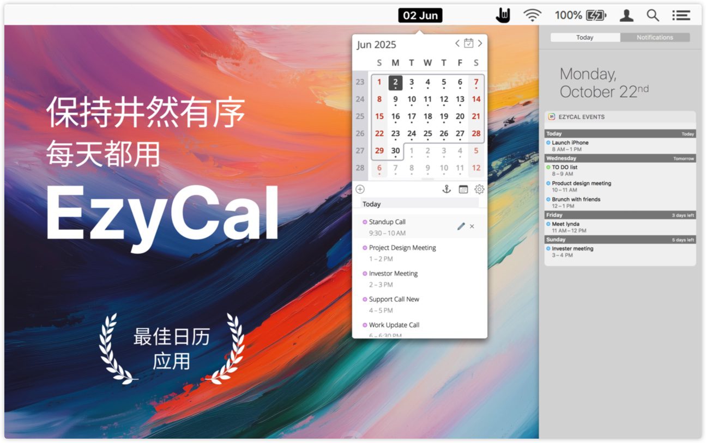Screen dimensions: 706x443
Task: Open Invester meeting event in widget
Action: (620, 251)
